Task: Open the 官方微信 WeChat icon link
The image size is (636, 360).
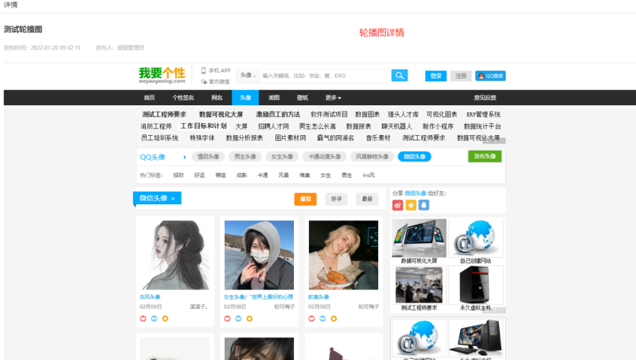Action: point(215,82)
